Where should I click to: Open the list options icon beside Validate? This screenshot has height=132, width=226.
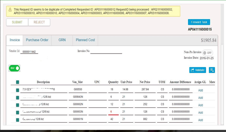tap(212, 70)
